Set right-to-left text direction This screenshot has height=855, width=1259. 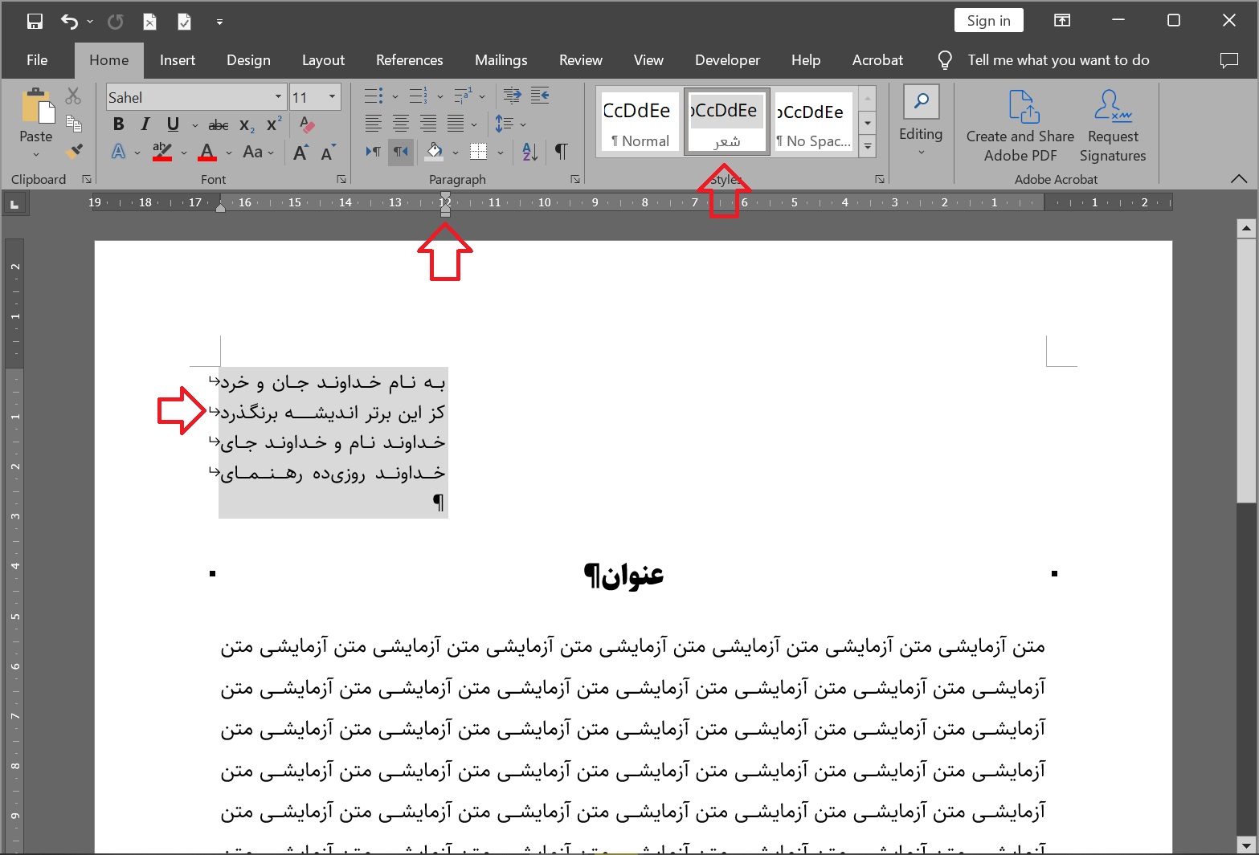tap(401, 151)
